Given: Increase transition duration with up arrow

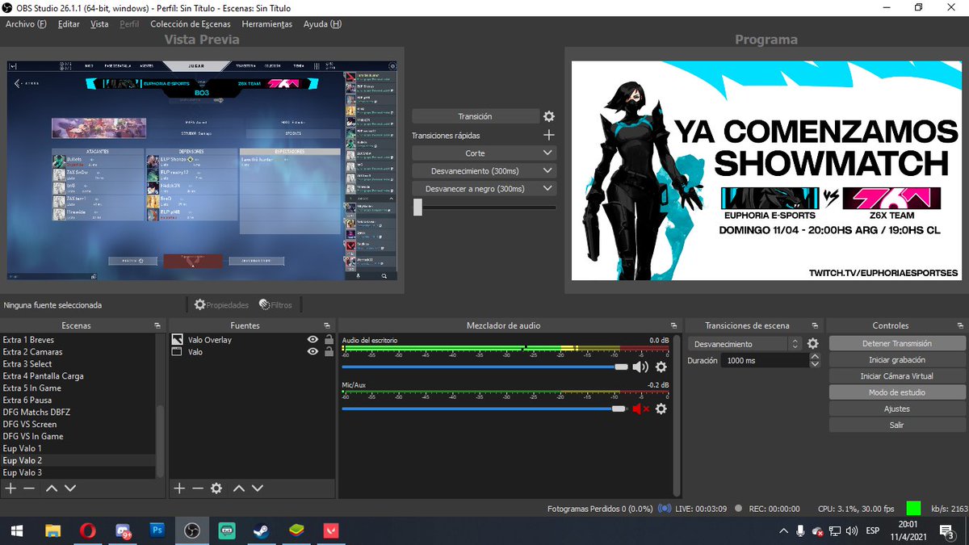Looking at the screenshot, I should [x=813, y=357].
